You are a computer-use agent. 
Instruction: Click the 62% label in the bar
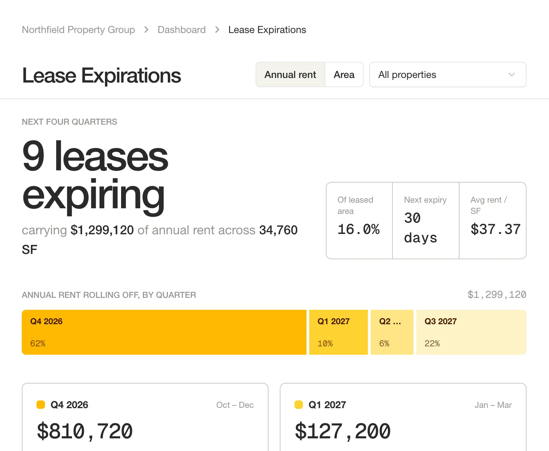[x=38, y=344]
